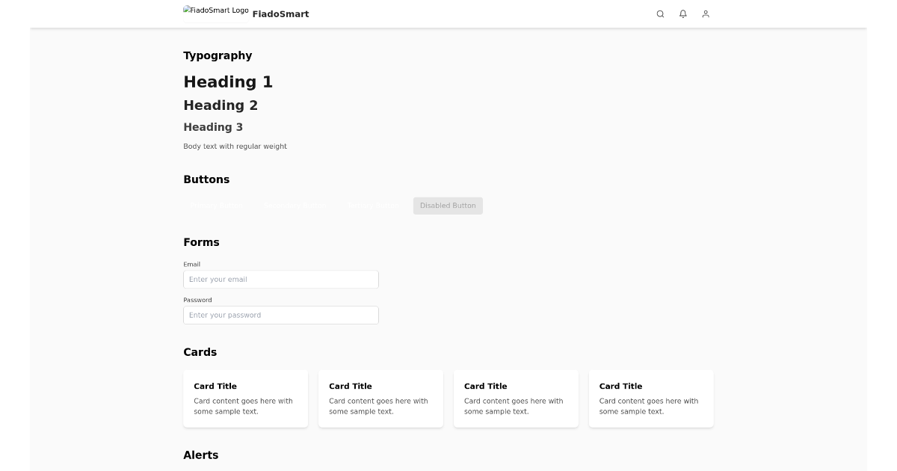This screenshot has height=471, width=897.
Task: Click the second sample card
Action: coord(380,398)
